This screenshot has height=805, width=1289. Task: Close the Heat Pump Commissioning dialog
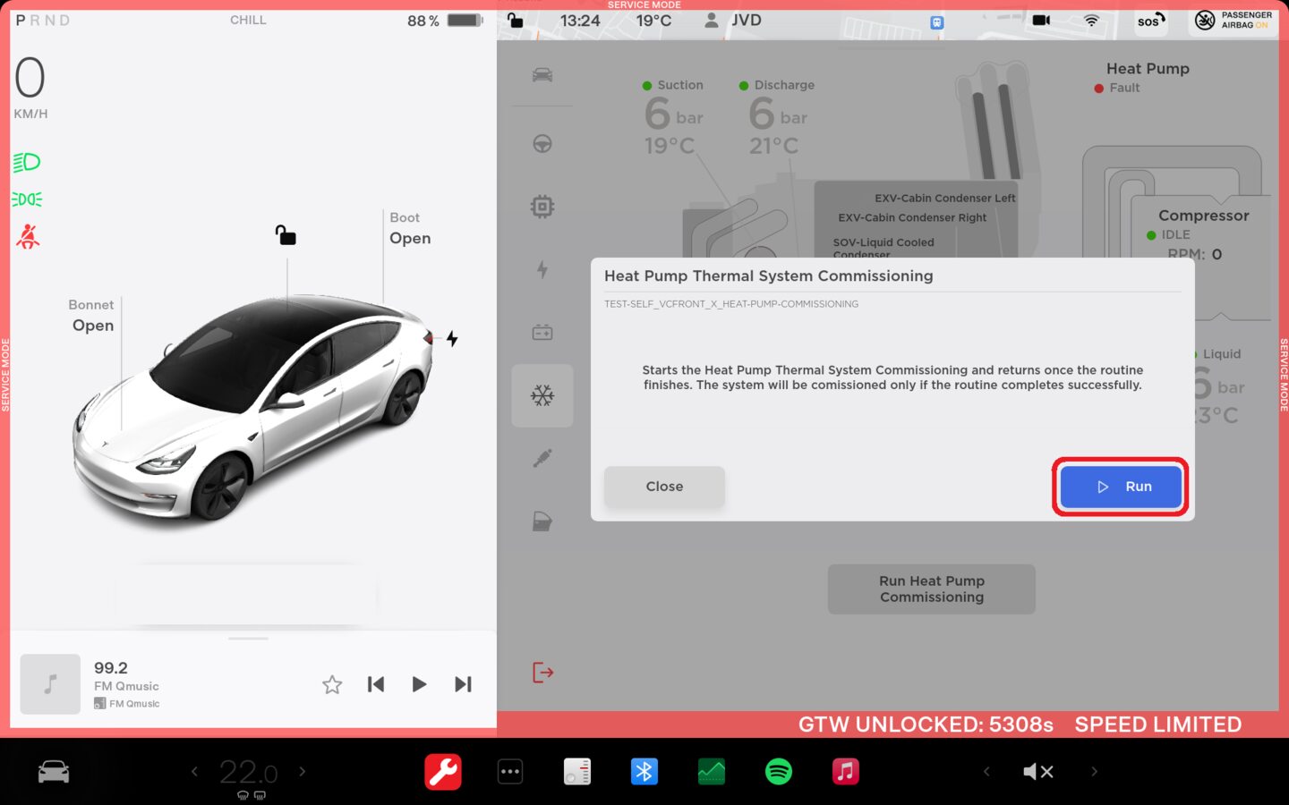point(664,487)
